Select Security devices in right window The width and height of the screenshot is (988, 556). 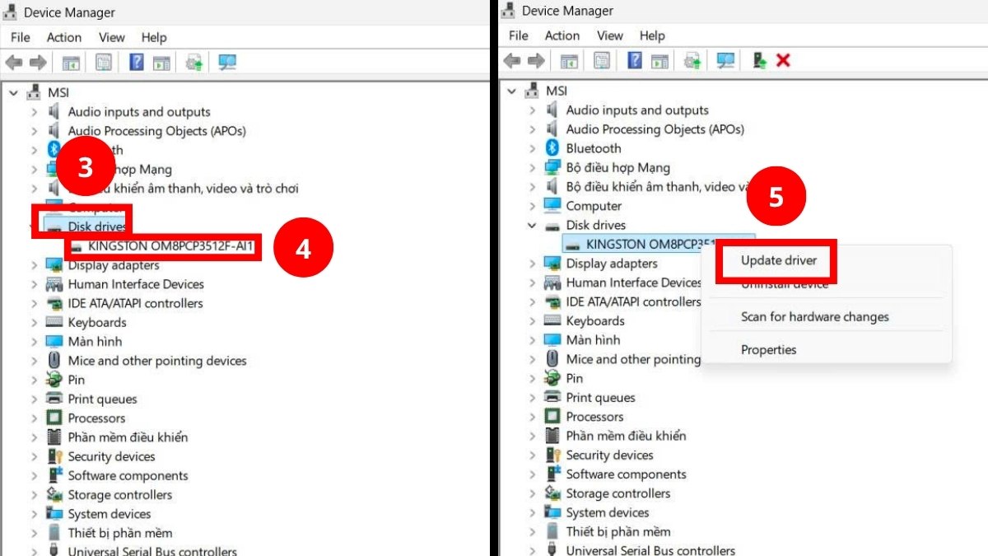[609, 455]
